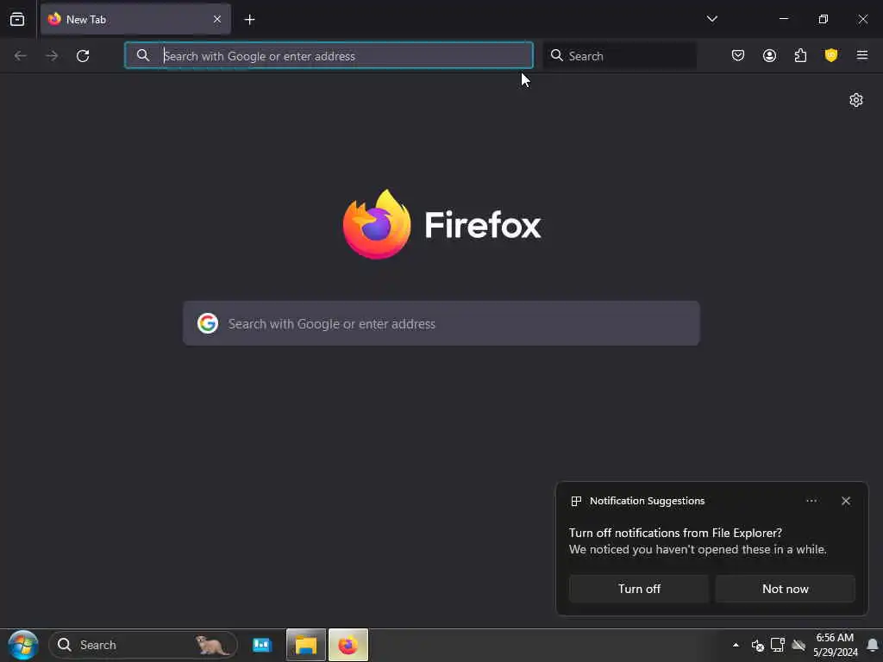
Task: Personalize new tab with the gear icon
Action: point(856,100)
